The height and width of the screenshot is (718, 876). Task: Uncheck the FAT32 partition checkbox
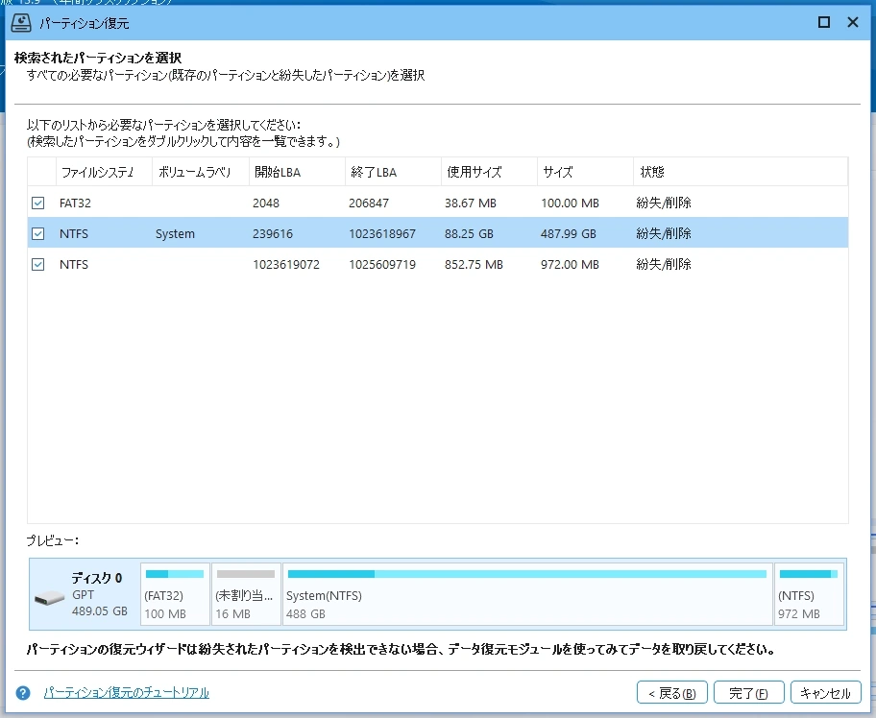pos(38,203)
